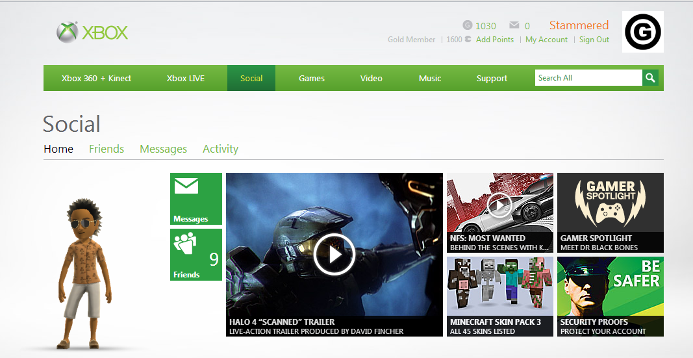The height and width of the screenshot is (358, 693).
Task: Open the Music menu
Action: tap(430, 78)
